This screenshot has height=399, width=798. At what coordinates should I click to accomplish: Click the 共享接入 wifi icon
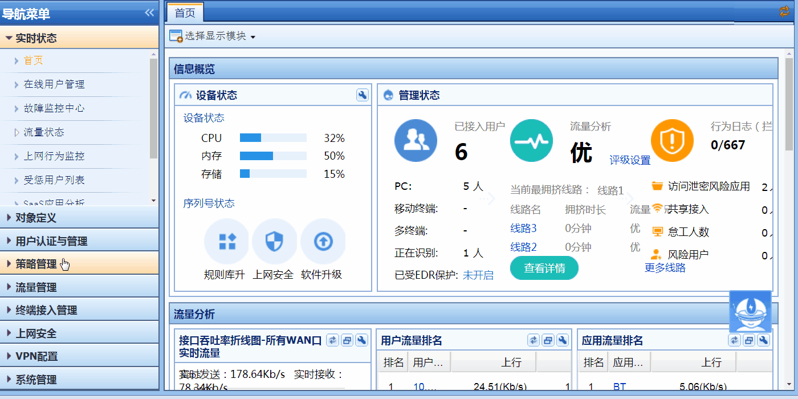(x=657, y=208)
